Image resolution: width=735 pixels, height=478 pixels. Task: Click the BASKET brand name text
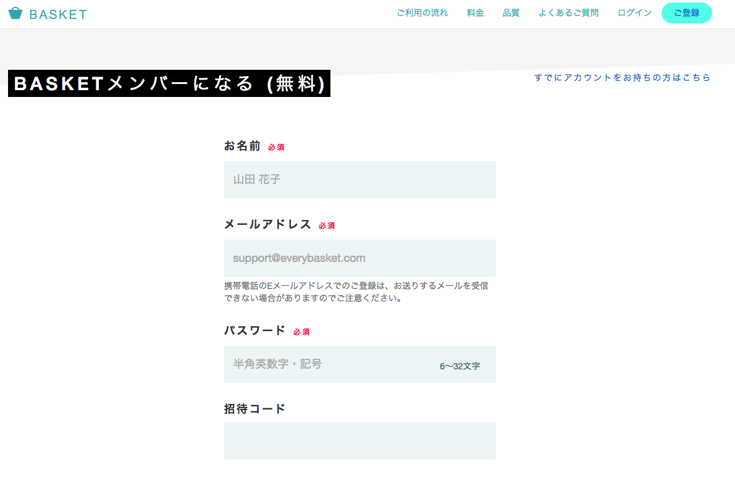[58, 15]
